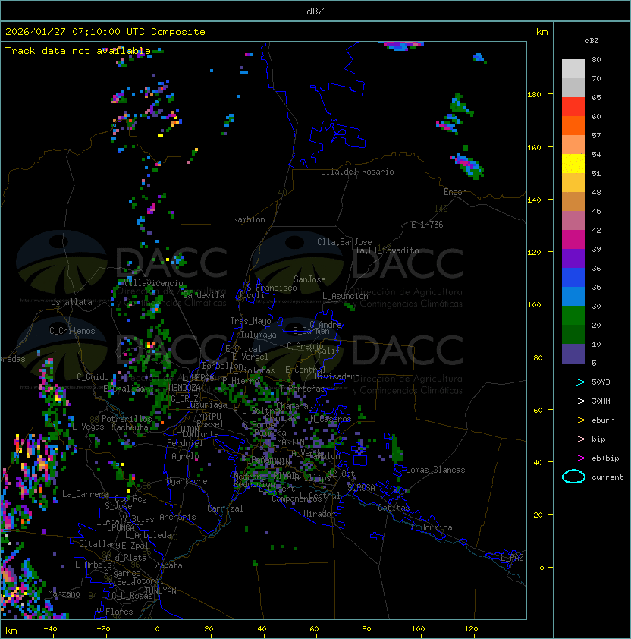Viewport: 631px width, 639px height.
Task: Click the cyan current ellipse symbol
Action: 573,477
